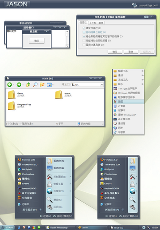This screenshot has height=230, width=160.
Task: Open the Program Files folder
Action: (x=20, y=106)
